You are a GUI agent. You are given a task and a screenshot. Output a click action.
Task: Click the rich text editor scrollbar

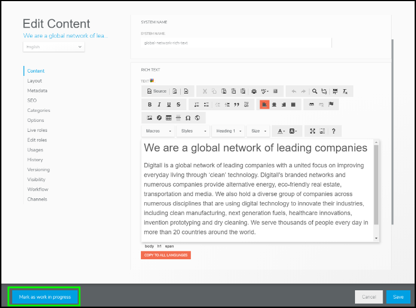[376, 185]
